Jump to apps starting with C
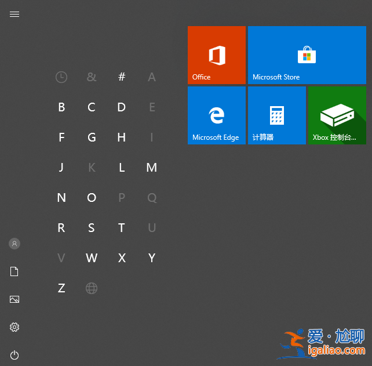 pos(92,107)
